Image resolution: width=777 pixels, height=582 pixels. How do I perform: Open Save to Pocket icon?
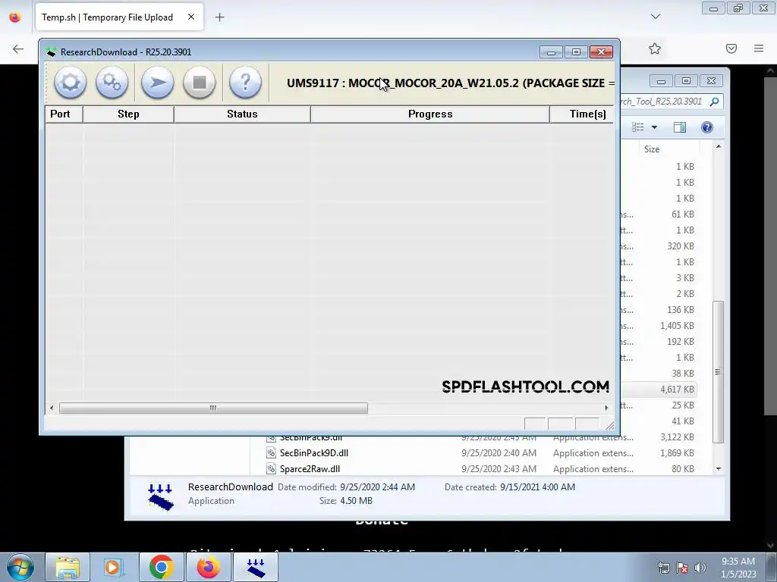tap(731, 48)
